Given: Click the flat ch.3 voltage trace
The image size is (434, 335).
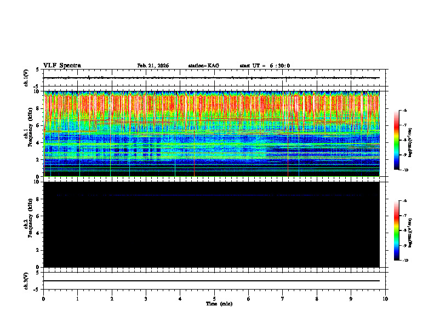Looking at the screenshot, I should pyautogui.click(x=212, y=281).
